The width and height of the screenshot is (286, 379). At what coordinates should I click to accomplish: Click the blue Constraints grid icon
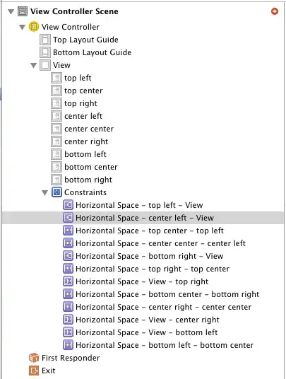pos(56,192)
